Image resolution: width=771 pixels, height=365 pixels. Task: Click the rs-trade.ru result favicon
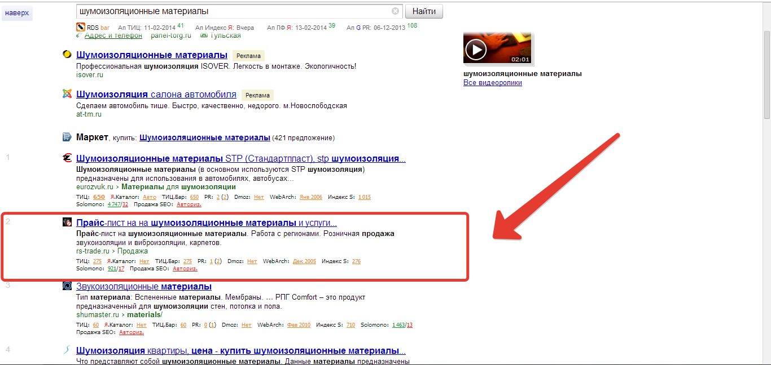click(x=67, y=222)
